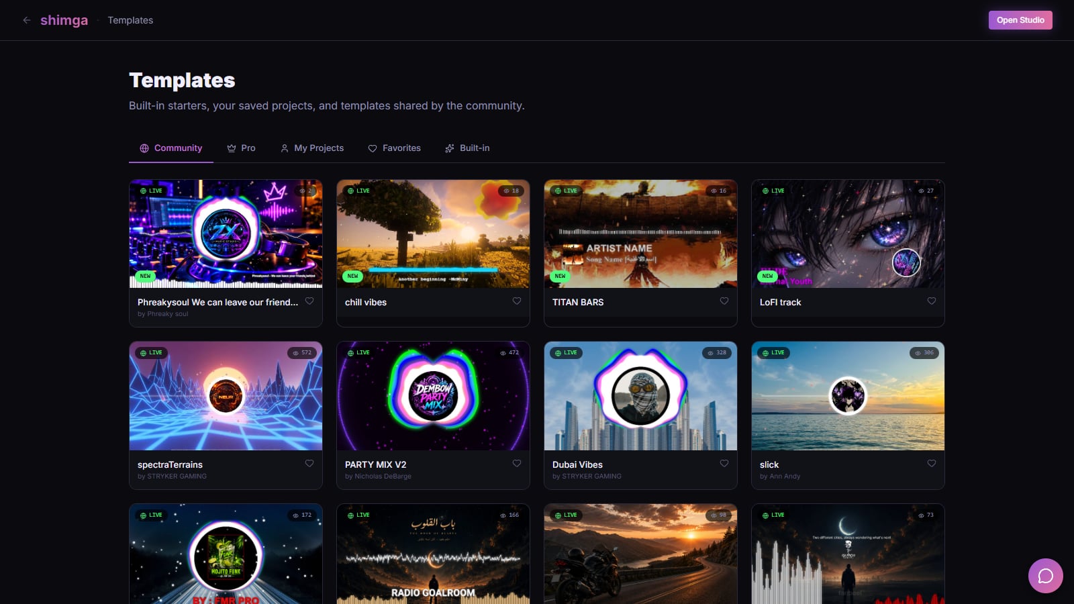Open the PARTY MIX V2 thumbnail
This screenshot has width=1074, height=604.
[433, 396]
